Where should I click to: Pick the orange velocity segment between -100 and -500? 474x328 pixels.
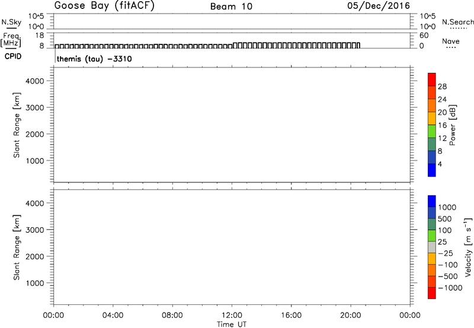[x=432, y=270]
